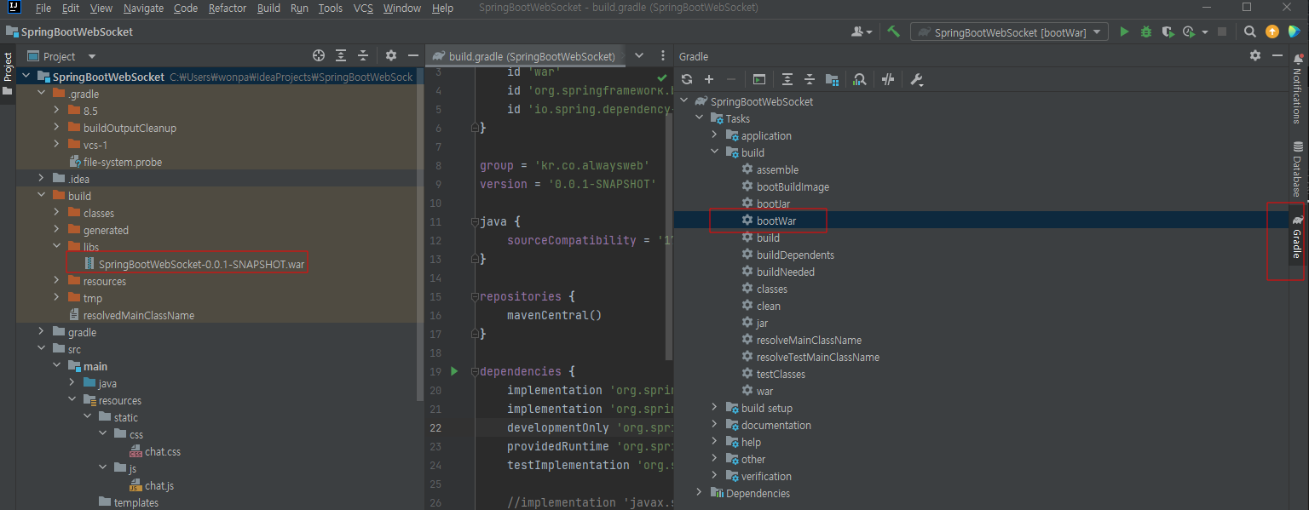Screen dimensions: 1309x510
Task: Hide the Gradle tool window
Action: coord(1277,55)
